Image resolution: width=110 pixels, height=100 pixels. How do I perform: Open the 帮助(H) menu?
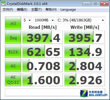point(51,10)
